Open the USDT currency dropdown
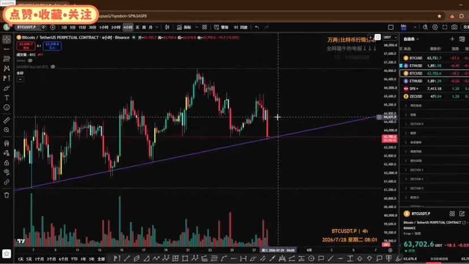469x264 pixels. pyautogui.click(x=390, y=37)
